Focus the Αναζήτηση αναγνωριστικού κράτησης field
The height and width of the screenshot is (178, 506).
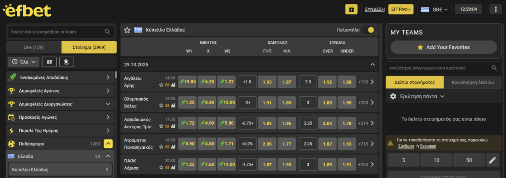click(444, 68)
